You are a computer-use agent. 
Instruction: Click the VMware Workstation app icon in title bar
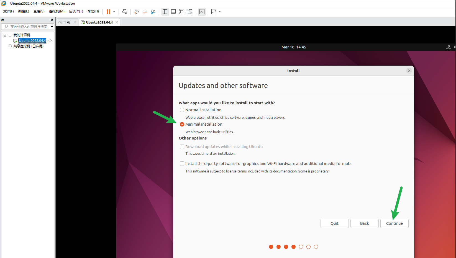(x=4, y=3)
